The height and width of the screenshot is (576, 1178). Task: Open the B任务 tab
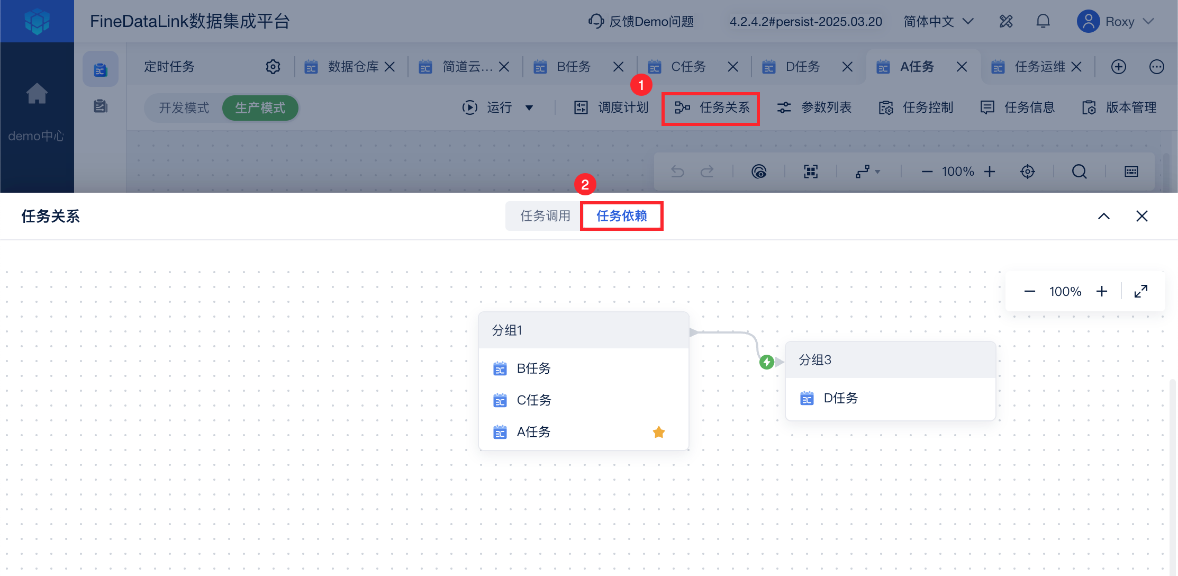pyautogui.click(x=574, y=67)
